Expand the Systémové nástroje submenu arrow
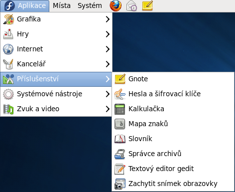Viewport: 235px width, 192px height. (x=108, y=94)
